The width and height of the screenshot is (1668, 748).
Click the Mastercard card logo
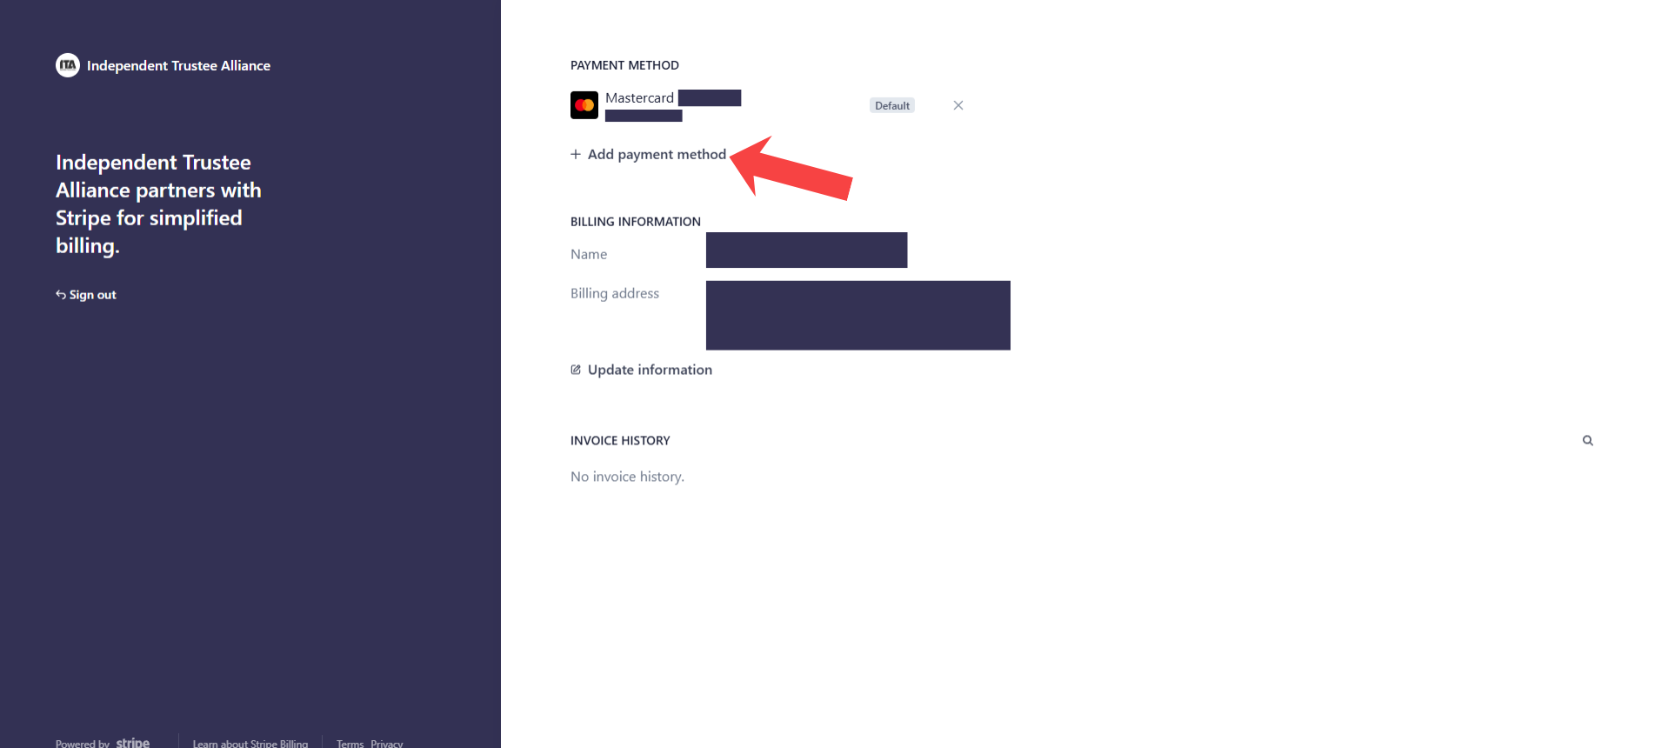[584, 105]
